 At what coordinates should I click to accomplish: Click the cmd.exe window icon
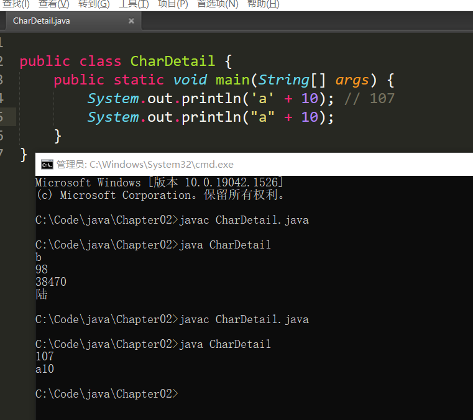(x=47, y=165)
